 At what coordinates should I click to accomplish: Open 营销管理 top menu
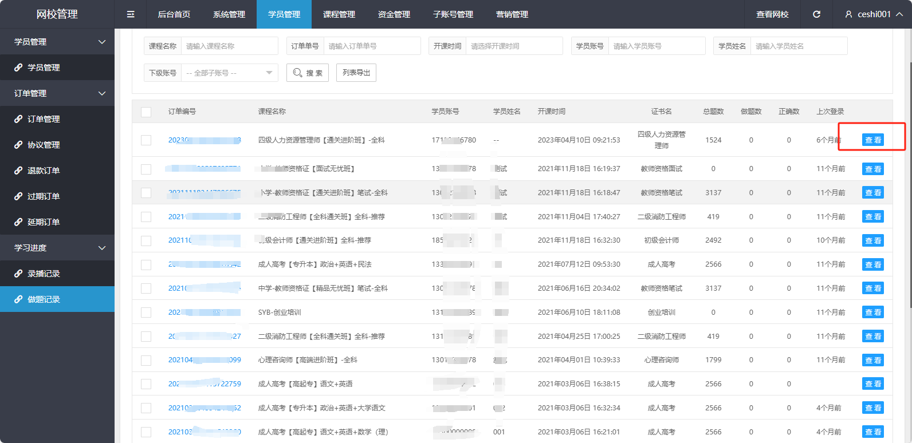[512, 14]
